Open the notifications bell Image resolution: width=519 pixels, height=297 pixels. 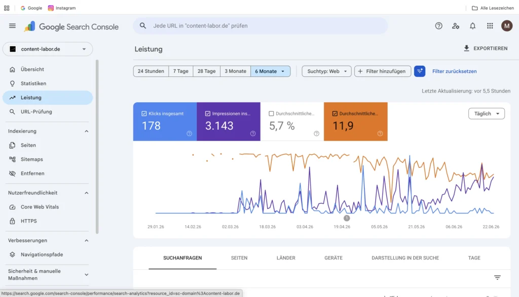tap(473, 26)
